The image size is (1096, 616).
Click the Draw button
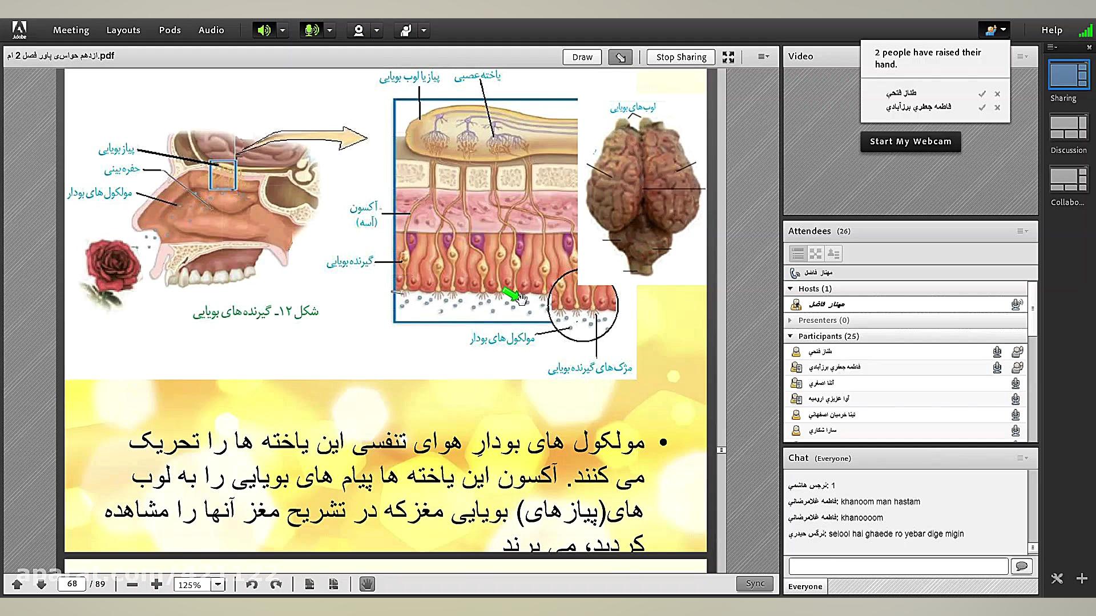[582, 57]
